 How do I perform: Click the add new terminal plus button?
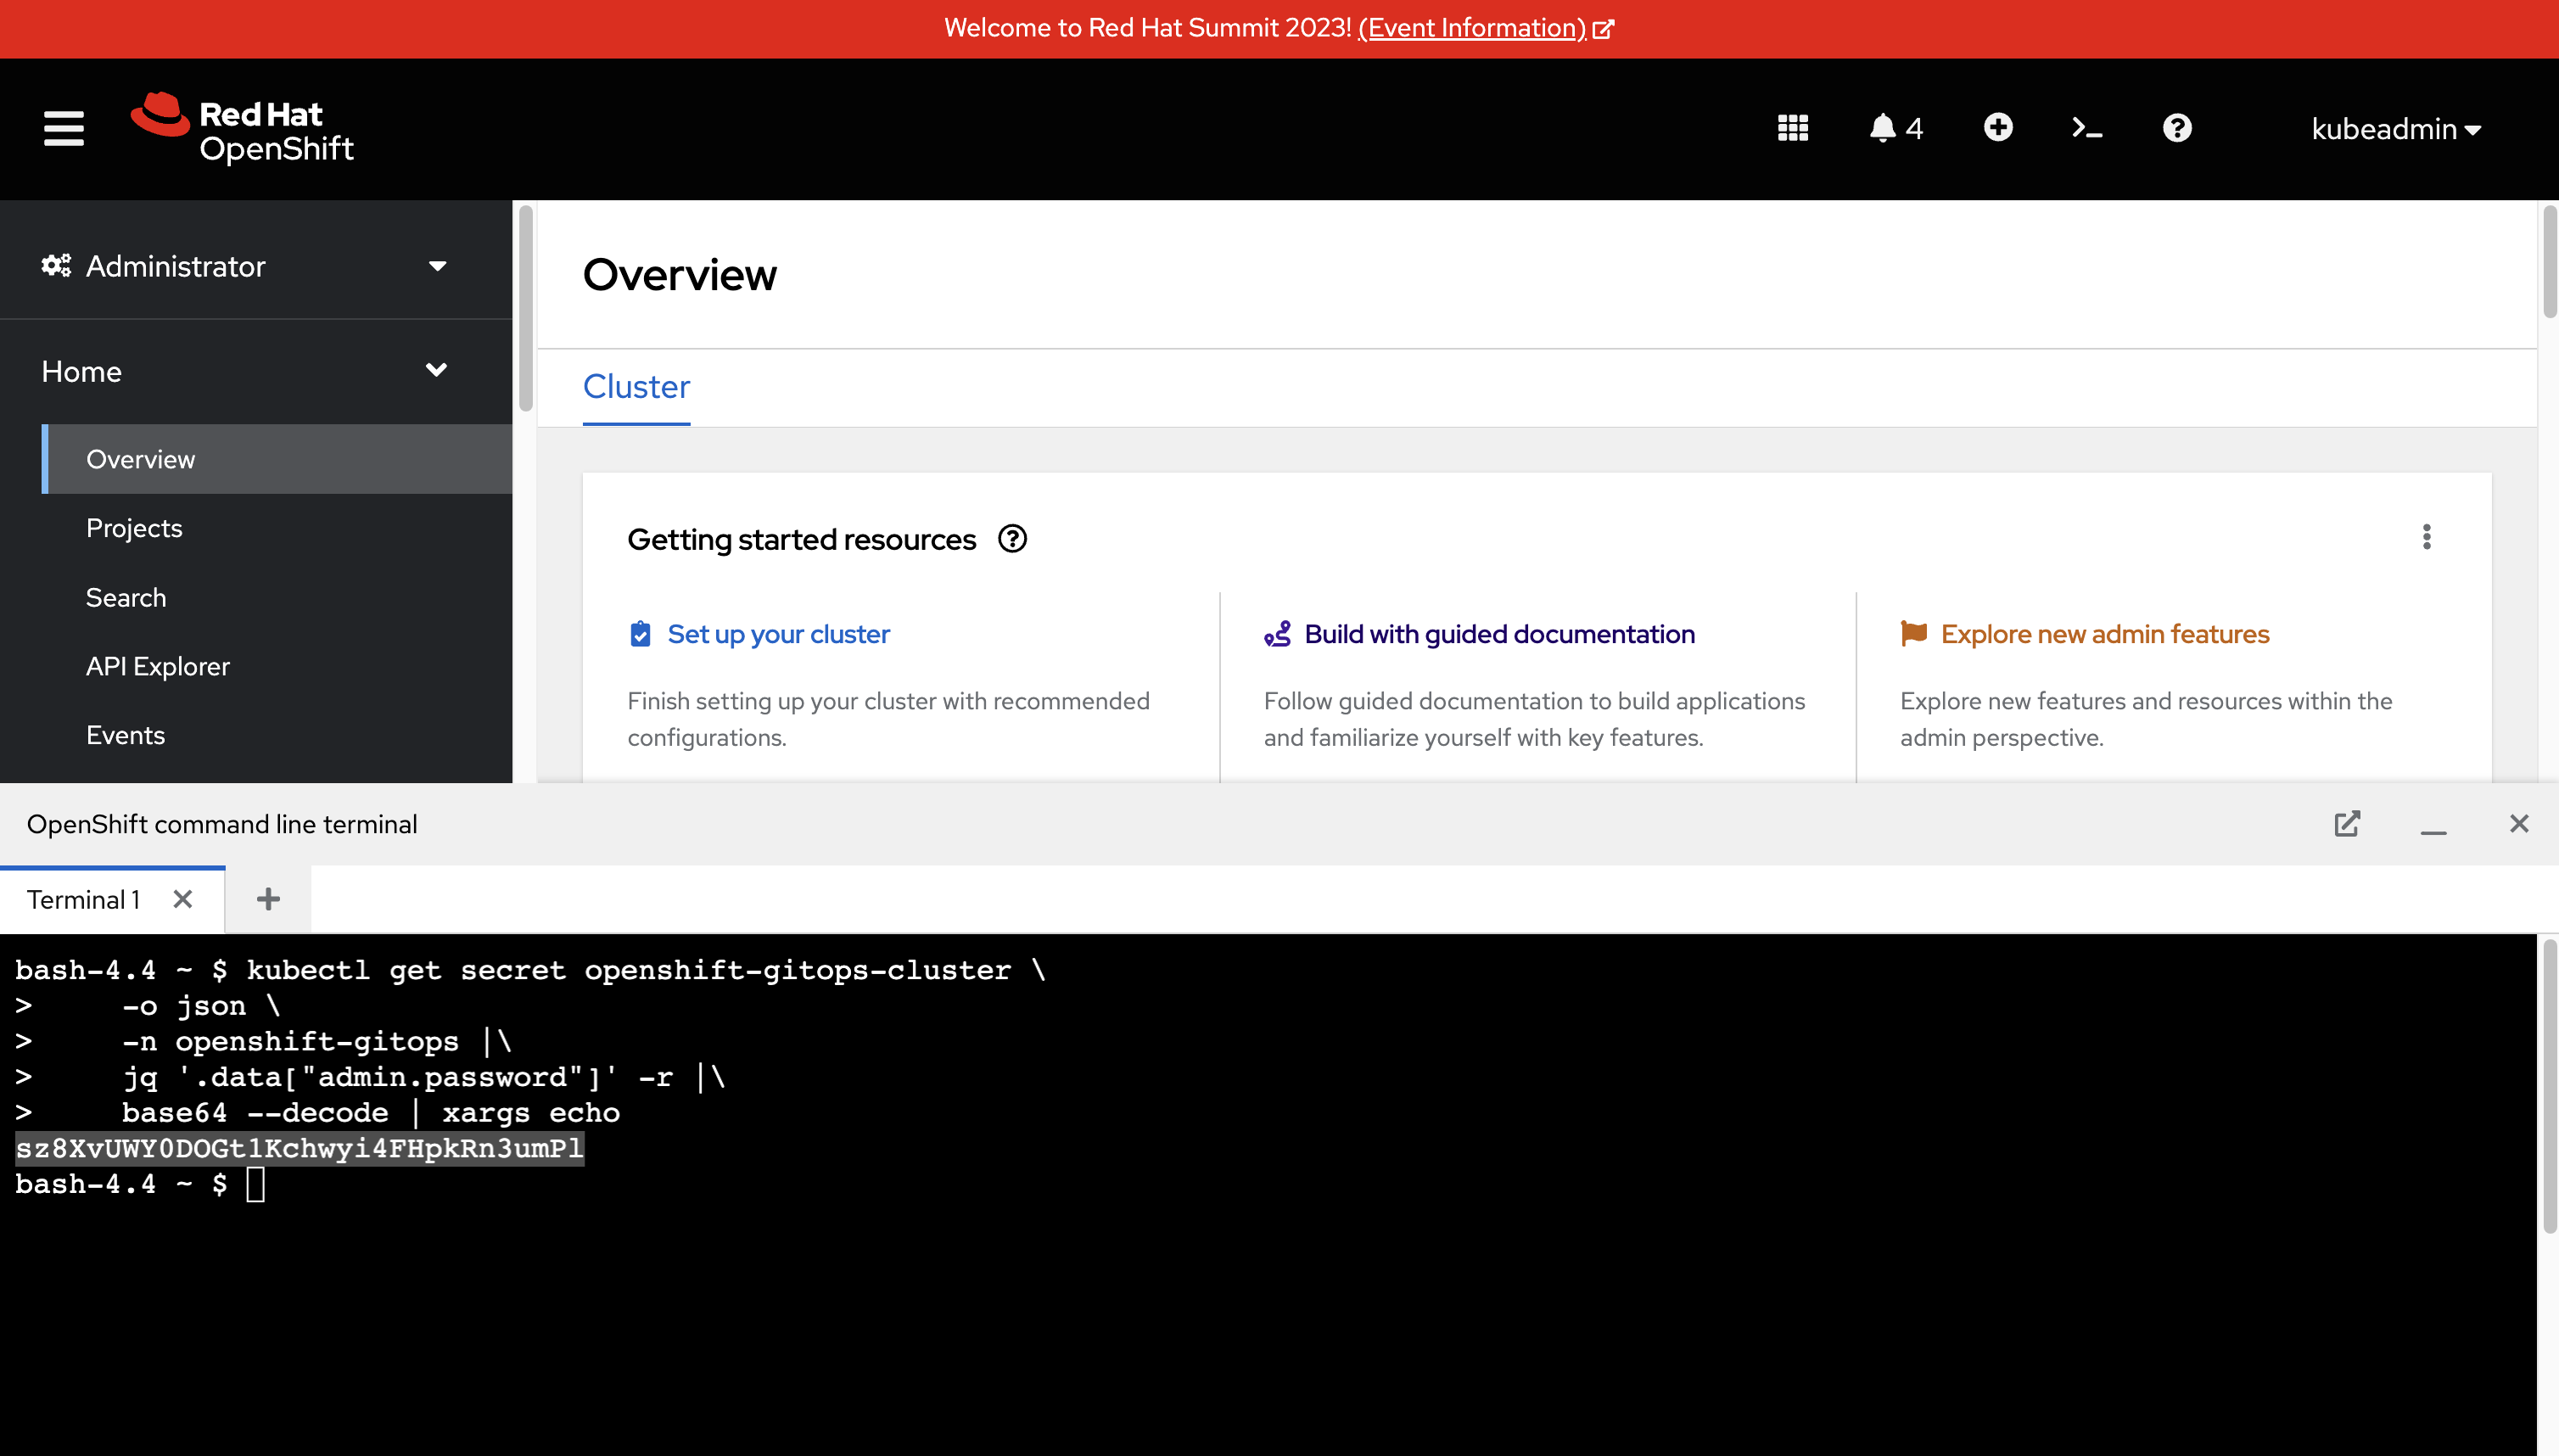[x=267, y=899]
